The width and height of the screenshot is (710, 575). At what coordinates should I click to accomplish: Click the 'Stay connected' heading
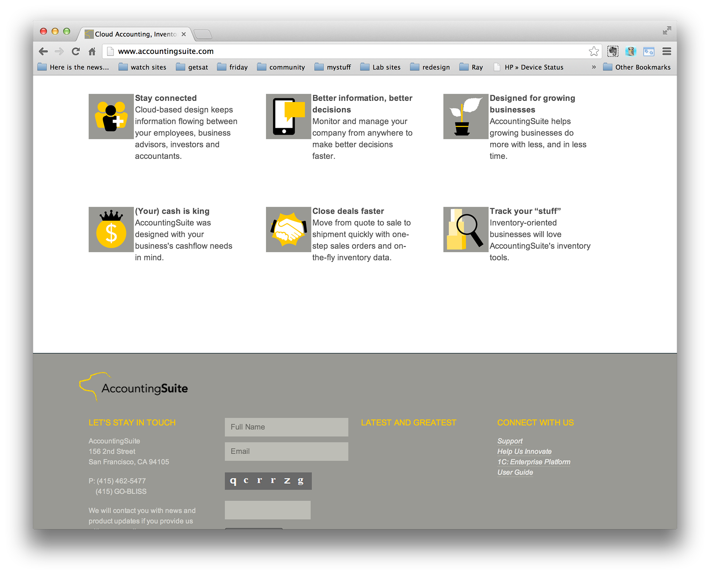166,98
